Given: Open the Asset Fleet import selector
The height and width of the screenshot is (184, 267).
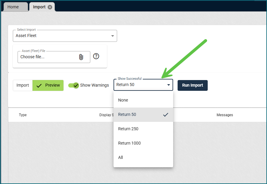Looking at the screenshot, I should 63,36.
